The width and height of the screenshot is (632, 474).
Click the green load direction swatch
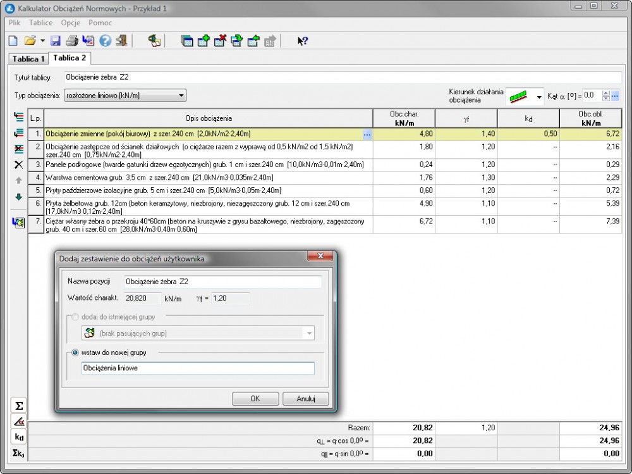click(518, 96)
